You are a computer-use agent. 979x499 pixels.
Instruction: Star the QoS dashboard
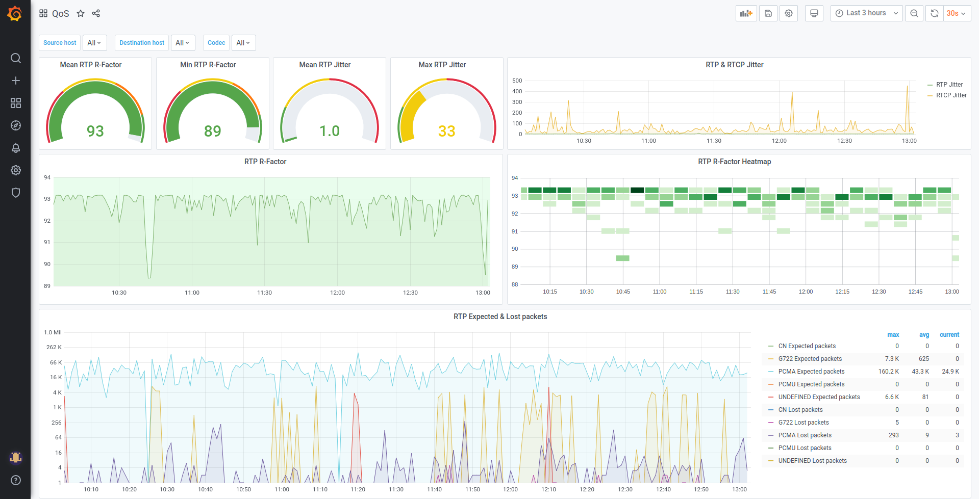click(80, 13)
